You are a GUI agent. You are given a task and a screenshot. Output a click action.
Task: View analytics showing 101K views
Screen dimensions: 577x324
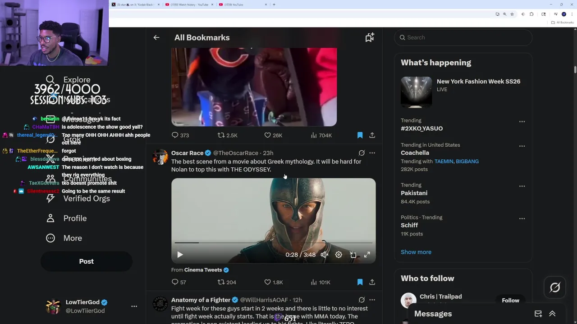pyautogui.click(x=321, y=282)
